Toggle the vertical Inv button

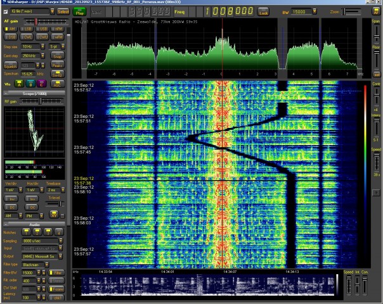tap(11, 199)
